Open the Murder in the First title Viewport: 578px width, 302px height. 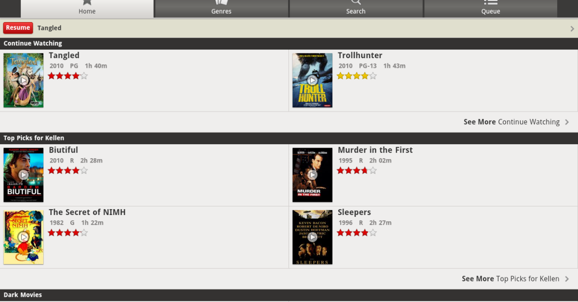(375, 150)
